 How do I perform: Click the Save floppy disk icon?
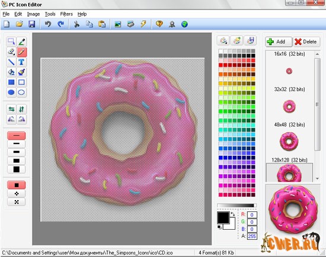click(x=32, y=24)
